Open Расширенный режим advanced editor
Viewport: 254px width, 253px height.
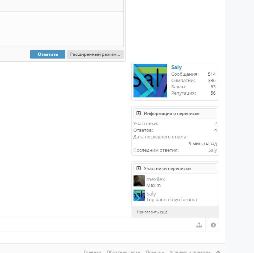(95, 54)
